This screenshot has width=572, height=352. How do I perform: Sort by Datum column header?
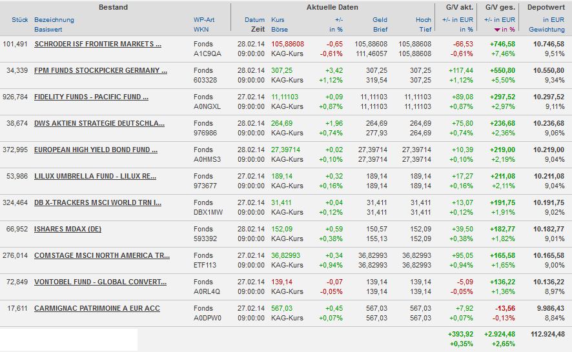point(254,20)
